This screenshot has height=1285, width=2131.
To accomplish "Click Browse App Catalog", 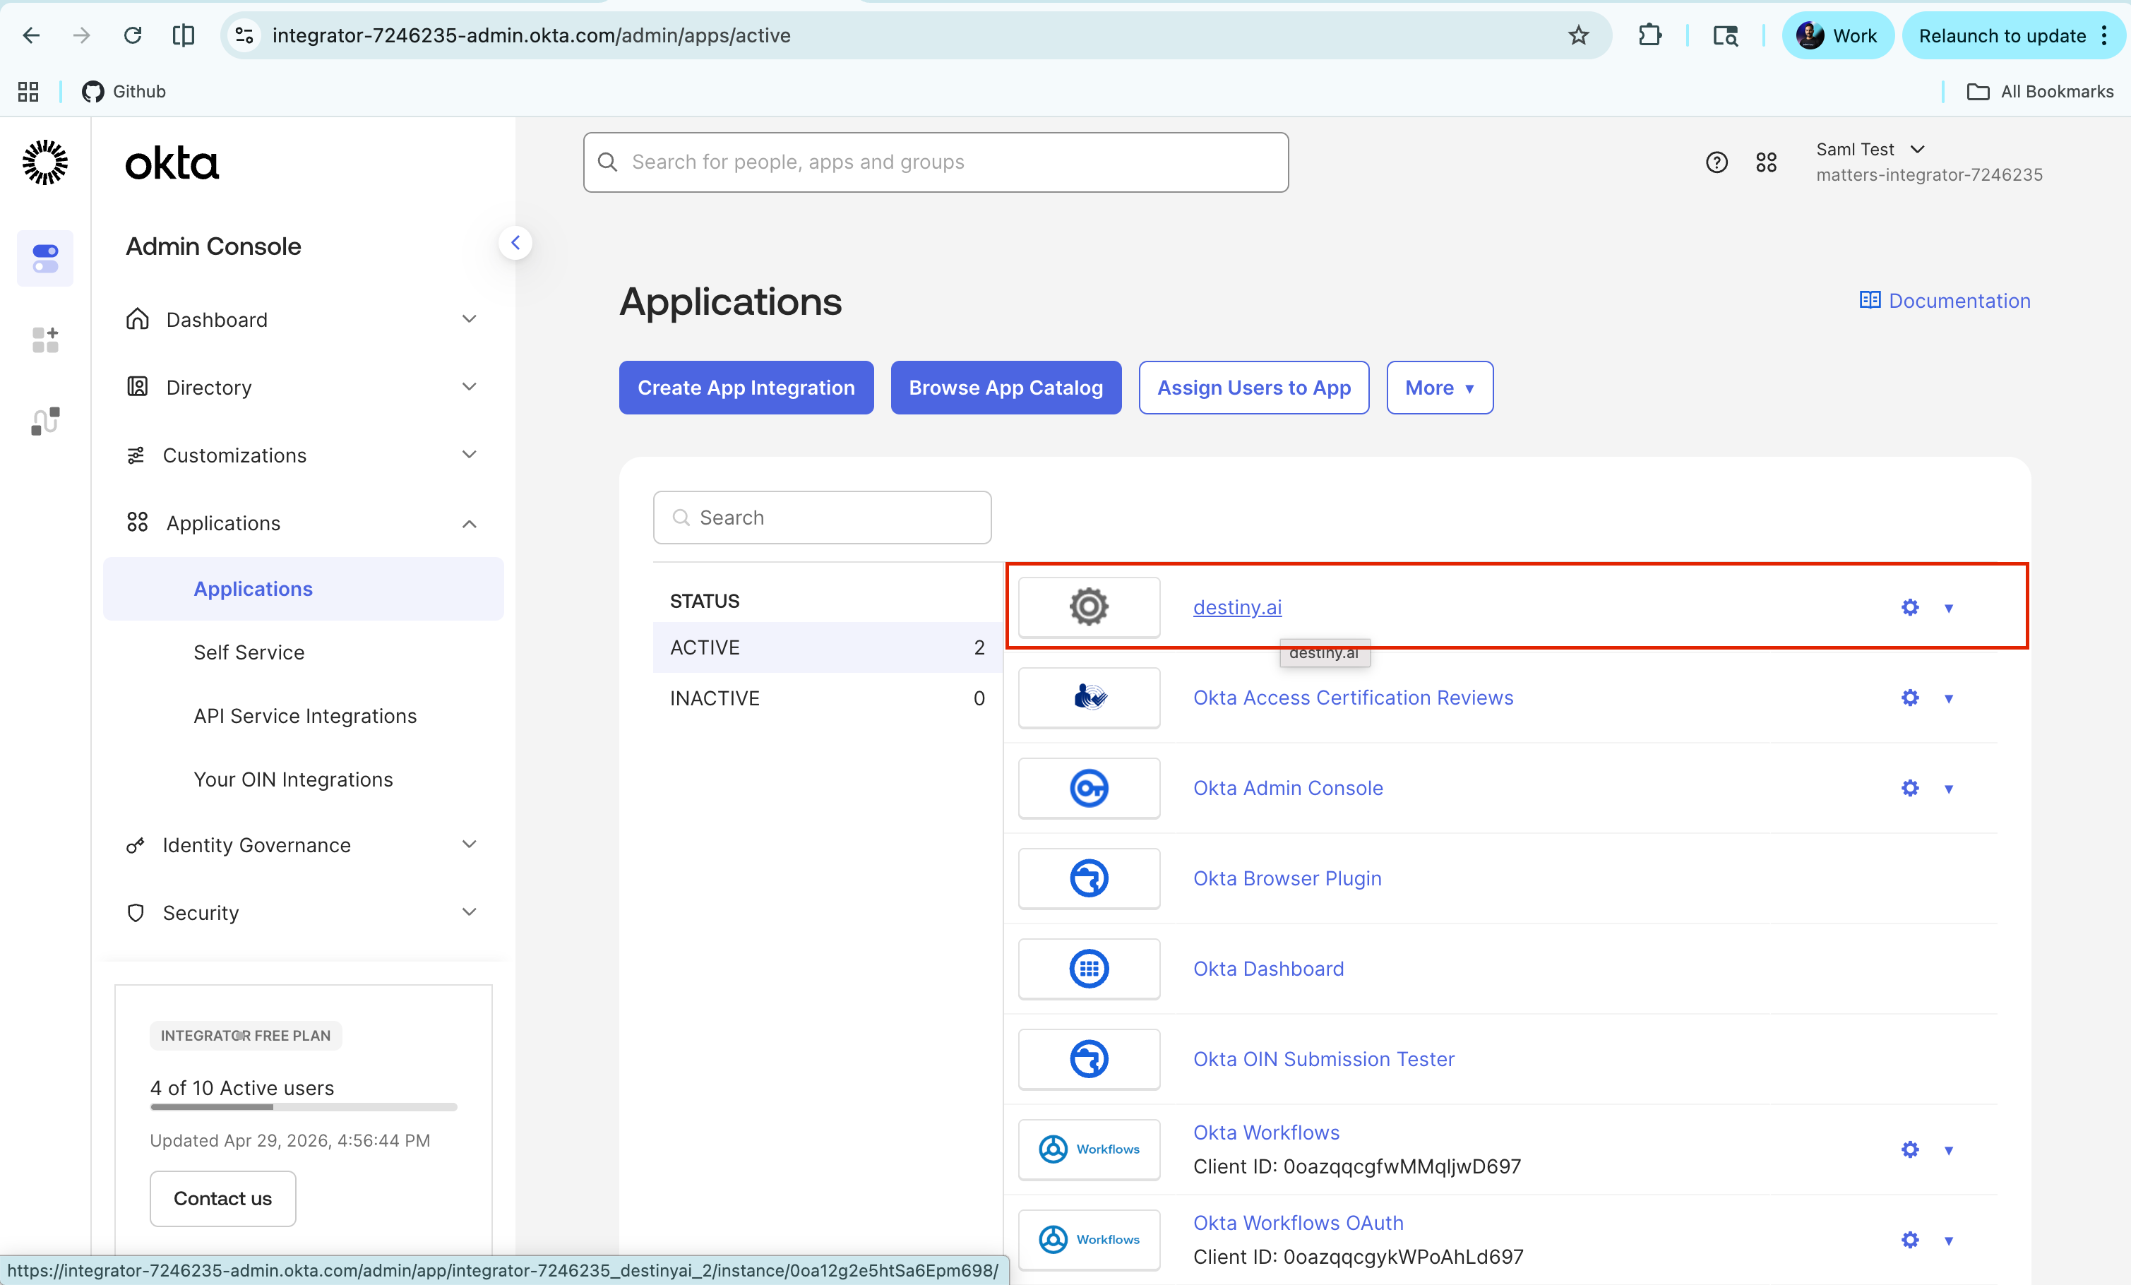I will pyautogui.click(x=1005, y=388).
